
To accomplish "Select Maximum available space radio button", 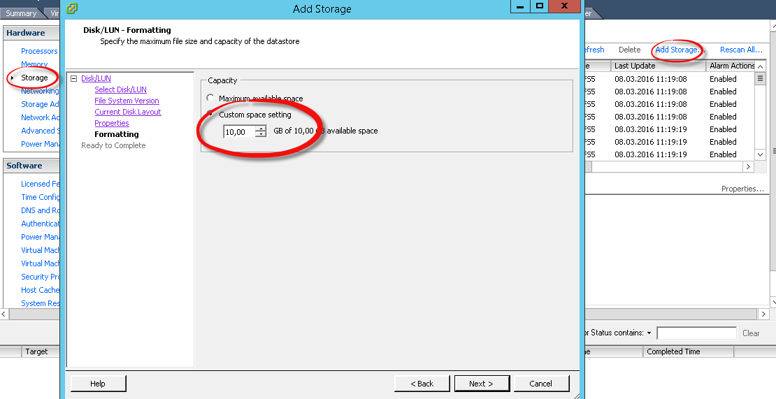I will pos(210,98).
